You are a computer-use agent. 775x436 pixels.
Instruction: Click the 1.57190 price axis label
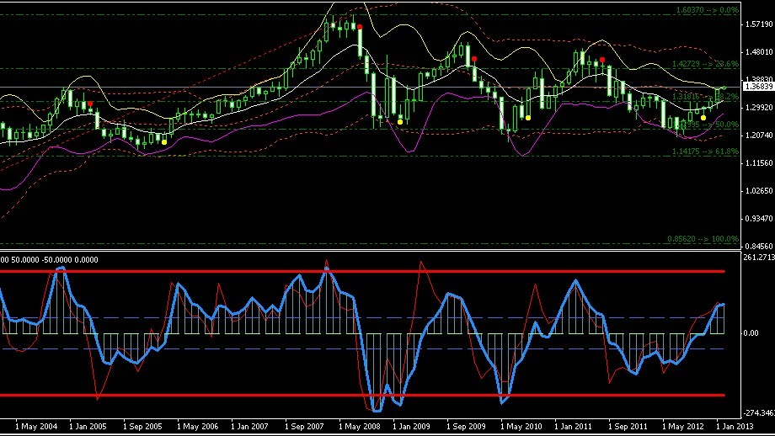(x=760, y=24)
